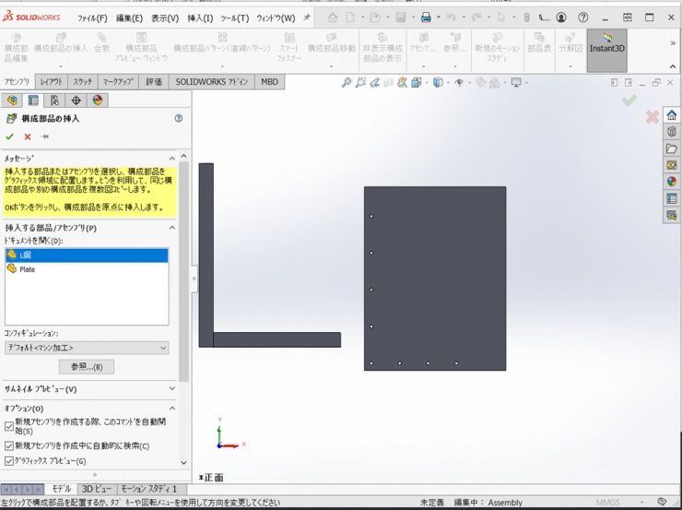Open the DisplayManager color-sphere icon tab
682x510 pixels.
[x=97, y=101]
